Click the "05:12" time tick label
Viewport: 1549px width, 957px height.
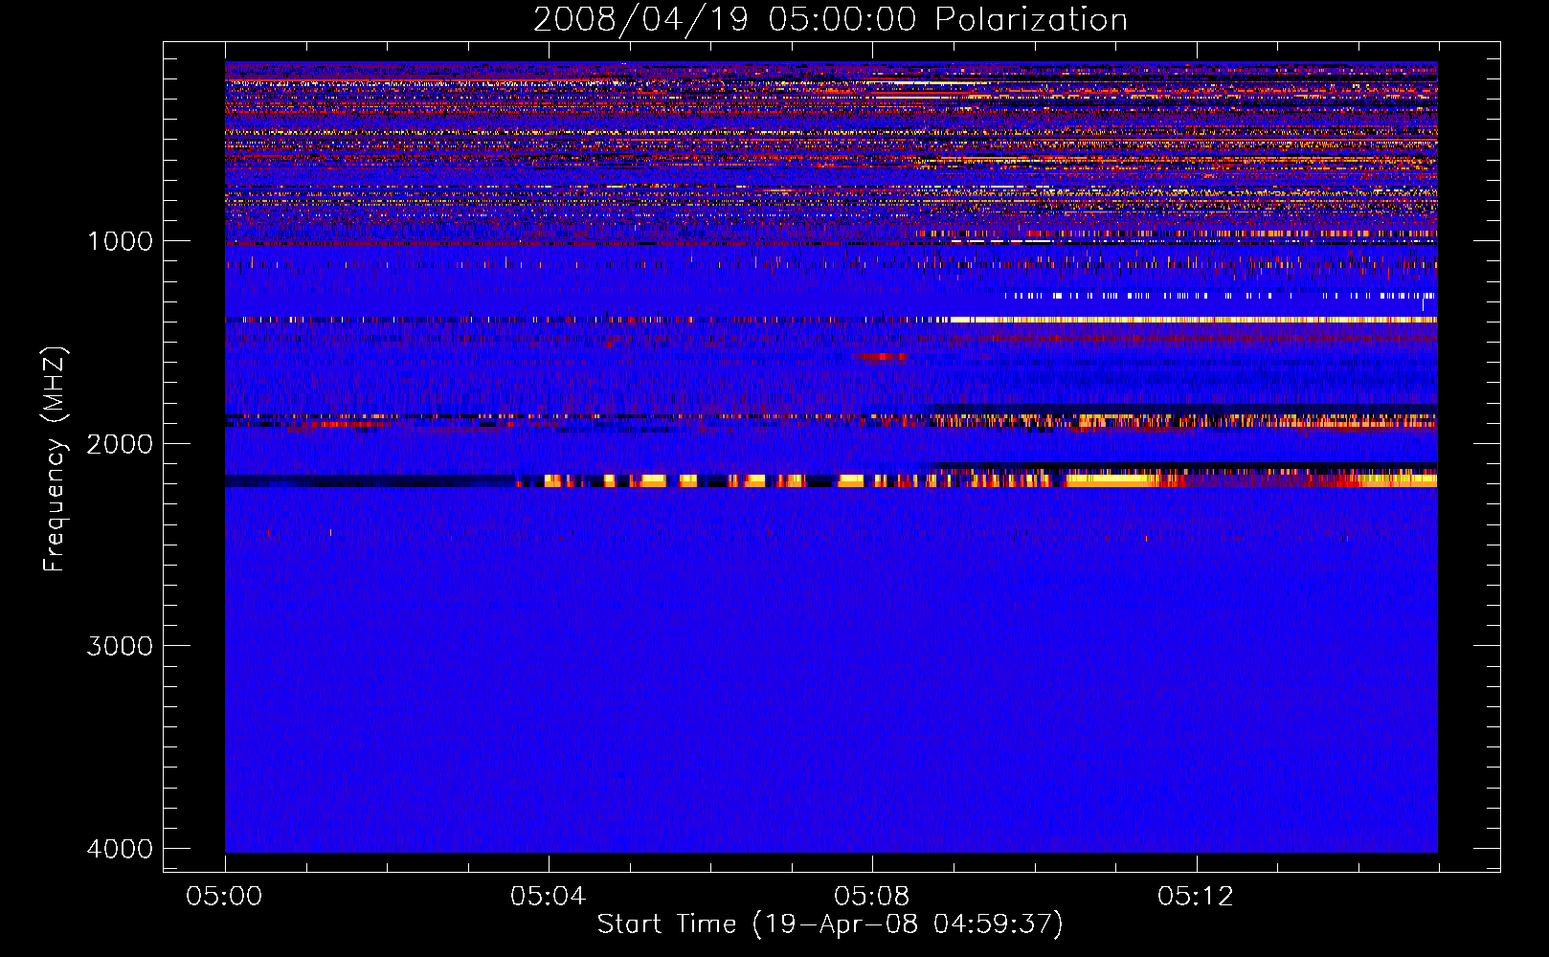(x=1196, y=897)
